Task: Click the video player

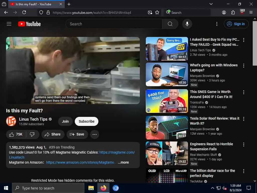Action: 73,70
